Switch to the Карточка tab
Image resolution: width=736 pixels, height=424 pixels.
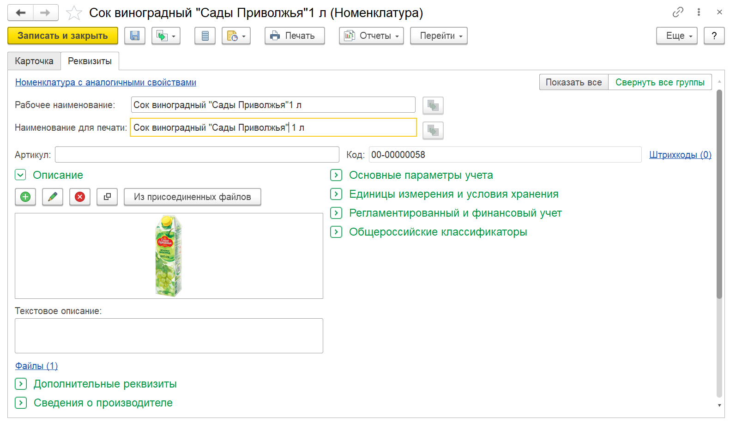(34, 61)
